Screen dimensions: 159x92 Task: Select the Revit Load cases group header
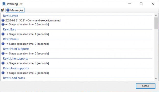[x=14, y=78]
